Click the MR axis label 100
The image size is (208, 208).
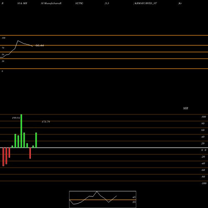[x=203, y=117]
